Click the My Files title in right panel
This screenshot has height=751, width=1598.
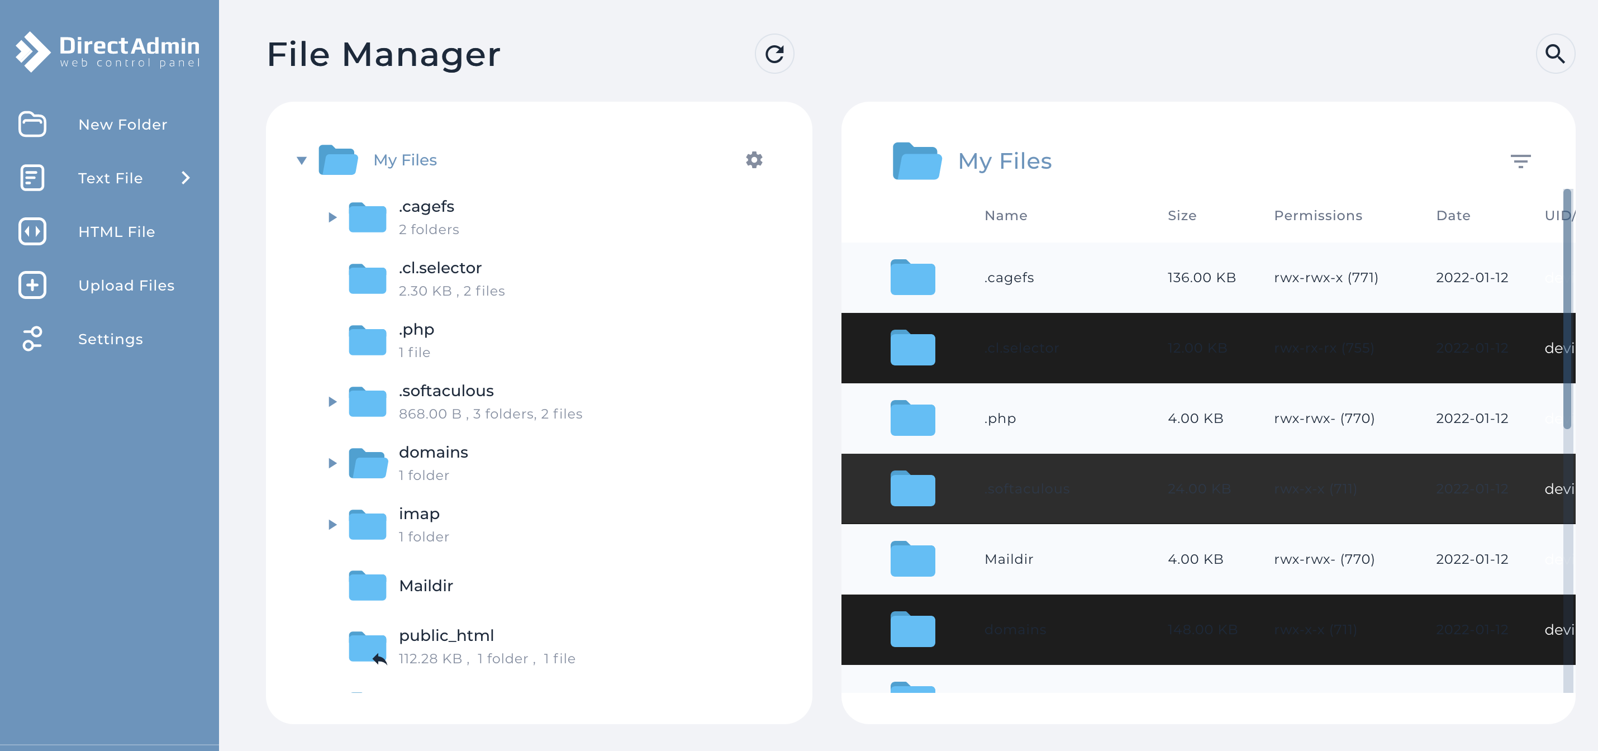1004,161
